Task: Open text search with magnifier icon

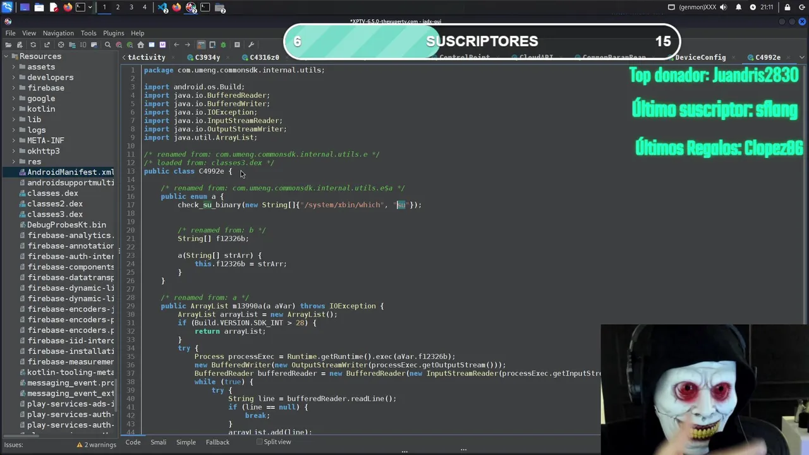Action: coord(107,44)
